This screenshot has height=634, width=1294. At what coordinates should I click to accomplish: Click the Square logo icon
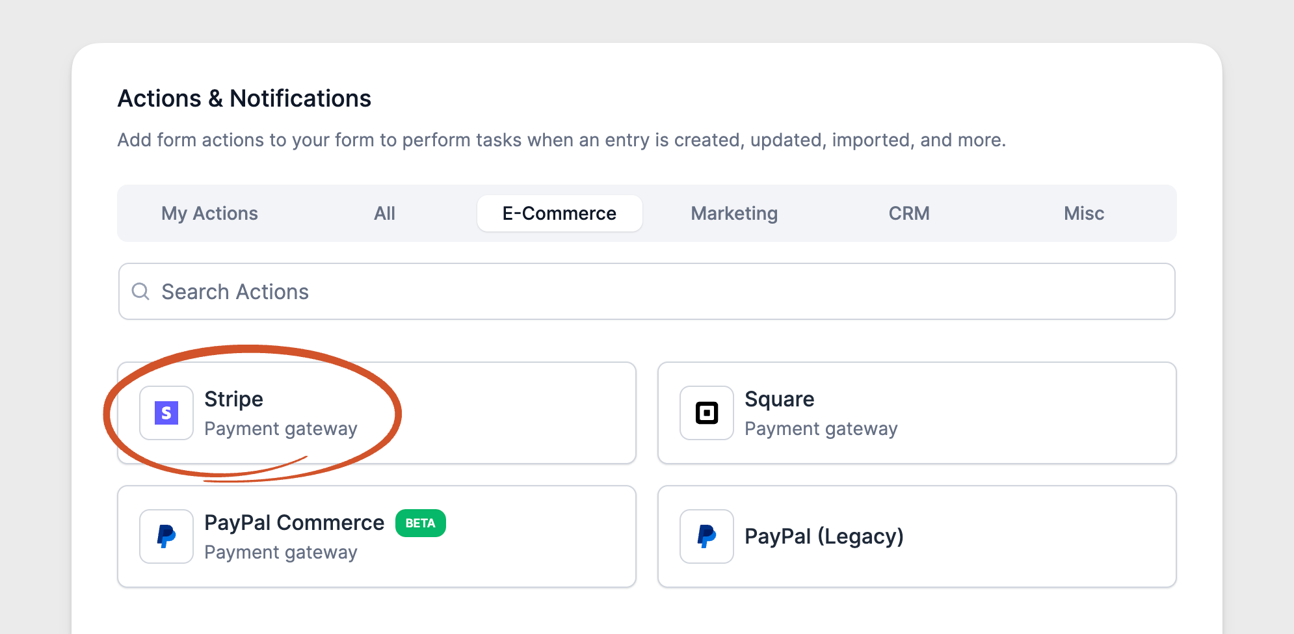707,413
